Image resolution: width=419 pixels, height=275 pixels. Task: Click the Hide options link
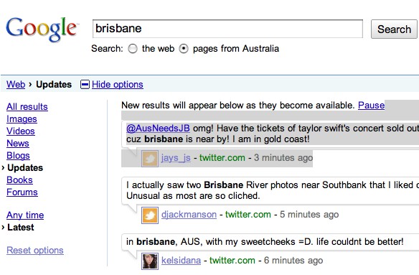[118, 85]
